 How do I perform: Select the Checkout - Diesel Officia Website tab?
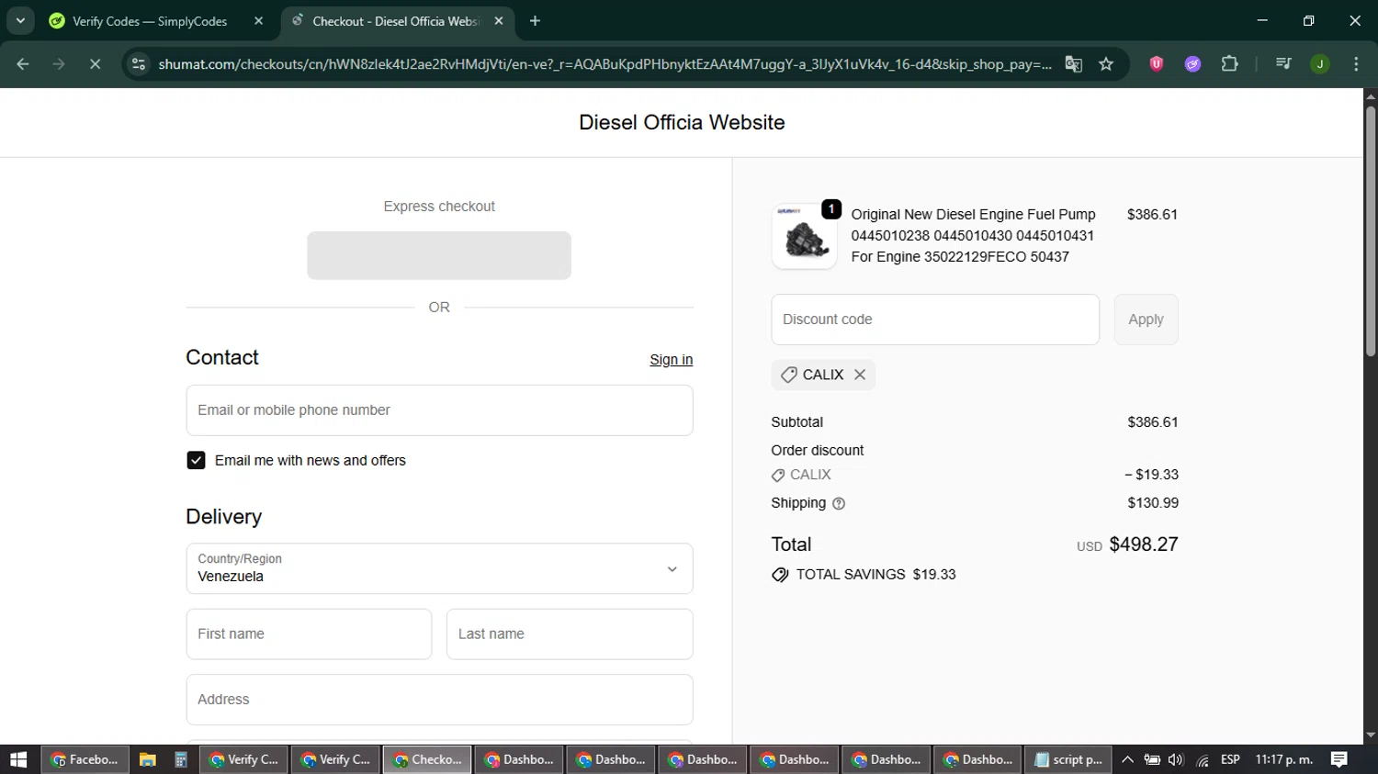395,20
